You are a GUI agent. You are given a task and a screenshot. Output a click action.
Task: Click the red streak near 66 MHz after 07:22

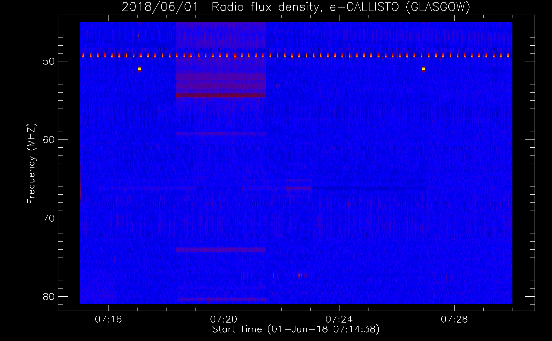coord(299,188)
